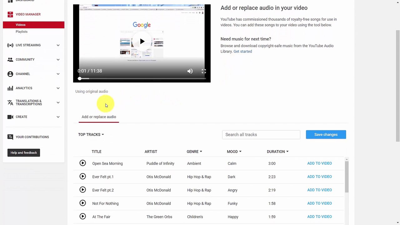Click the Create camera icon
The image size is (400, 225).
10,117
